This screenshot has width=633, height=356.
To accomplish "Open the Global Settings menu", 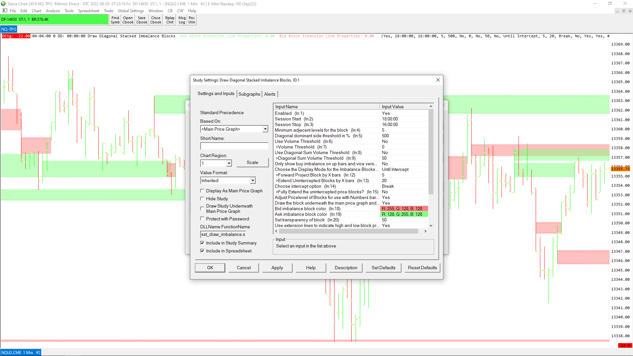I will [131, 11].
